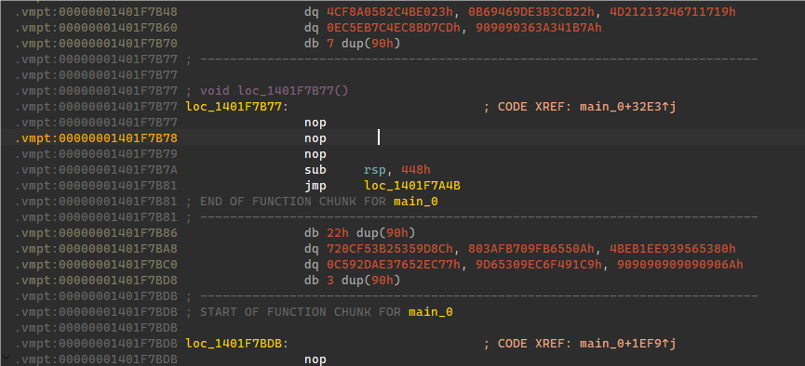
Task: Click the value 909090909090906Ah
Action: [680, 265]
